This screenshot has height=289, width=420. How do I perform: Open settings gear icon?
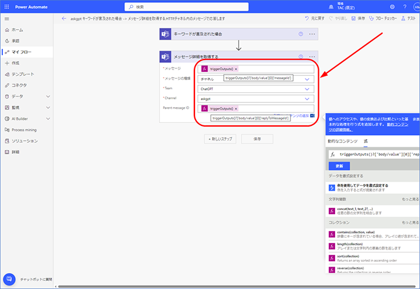[x=392, y=7]
